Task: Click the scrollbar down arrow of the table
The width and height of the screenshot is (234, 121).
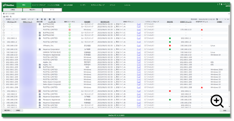Action: click(229, 107)
